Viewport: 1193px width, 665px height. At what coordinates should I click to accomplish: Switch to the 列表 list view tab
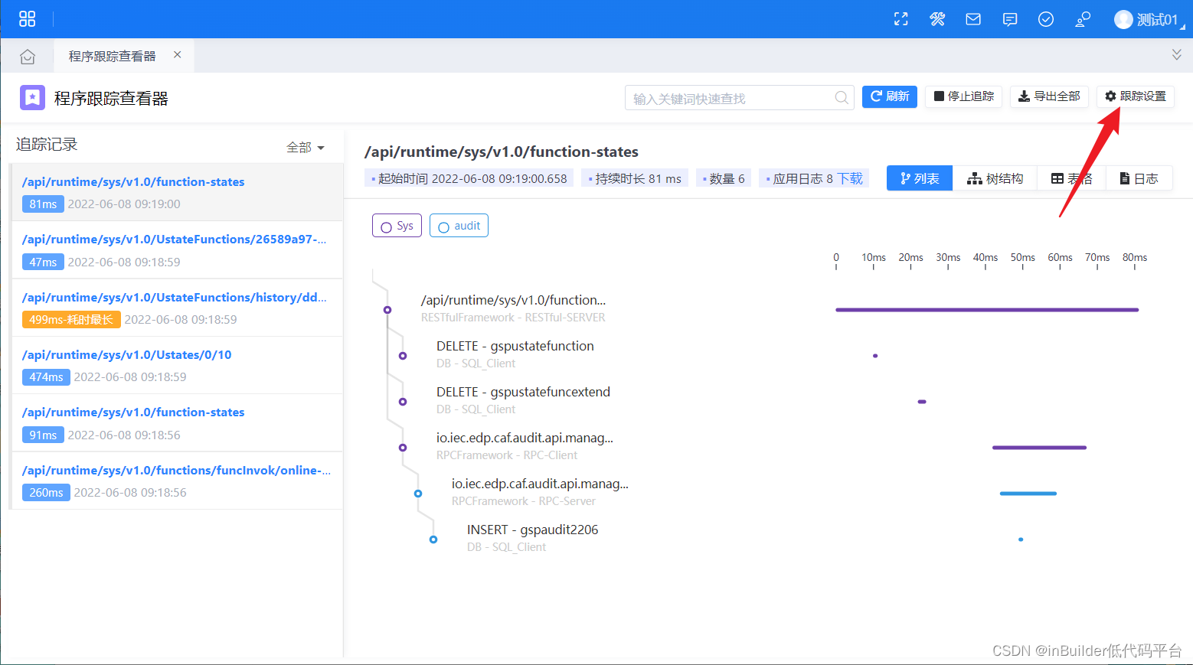click(920, 178)
